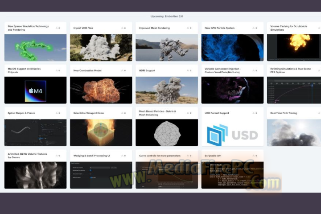View the path traced smoke thumbnail
The width and height of the screenshot is (321, 214).
click(294, 133)
